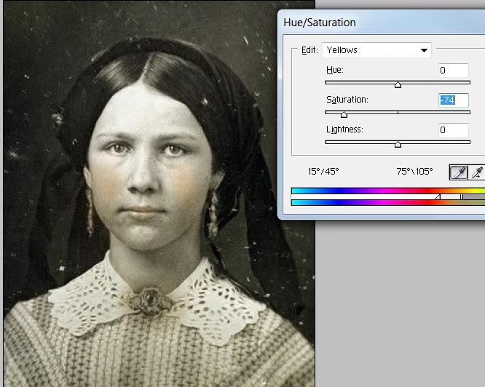Image resolution: width=485 pixels, height=387 pixels.
Task: Click the Hue/Saturation dialog title
Action: (x=320, y=23)
